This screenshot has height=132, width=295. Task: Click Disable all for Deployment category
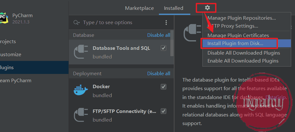[159, 74]
